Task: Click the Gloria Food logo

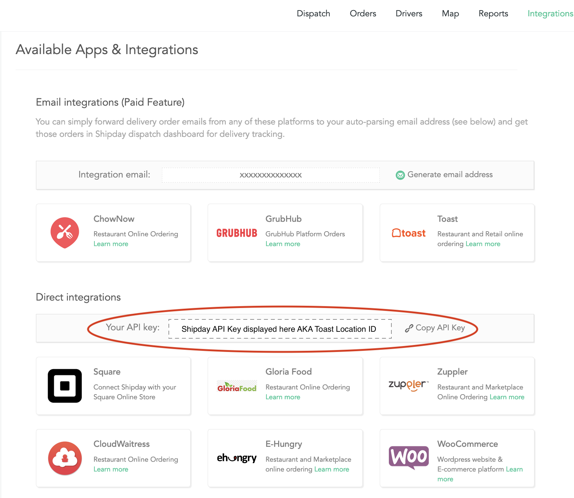Action: 237,387
